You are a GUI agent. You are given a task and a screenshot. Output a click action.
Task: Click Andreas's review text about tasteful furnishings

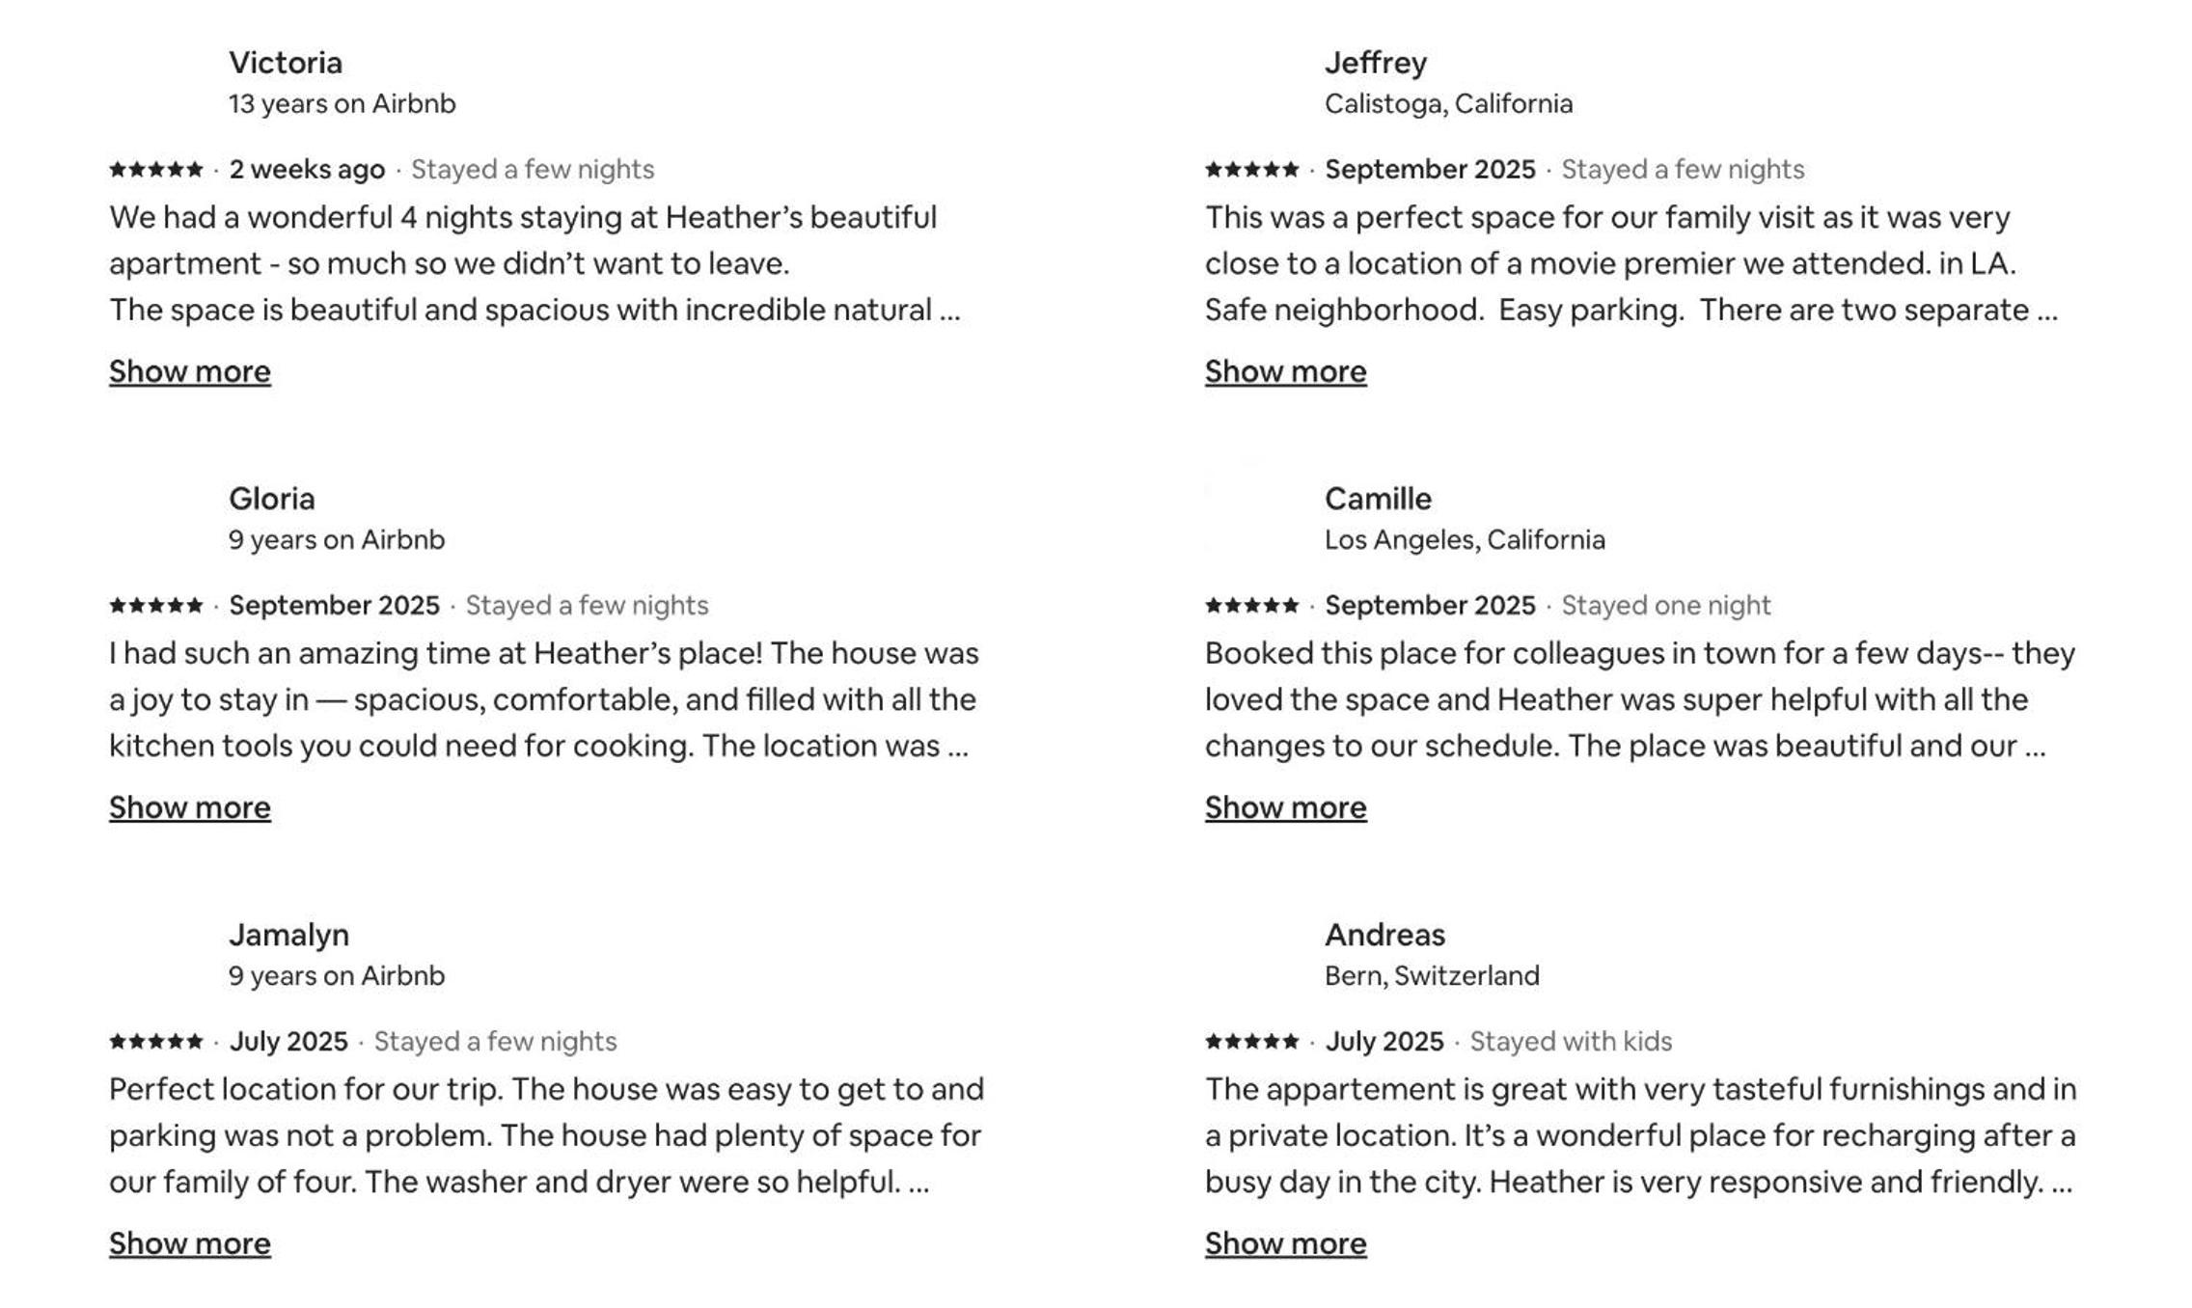[1640, 1135]
